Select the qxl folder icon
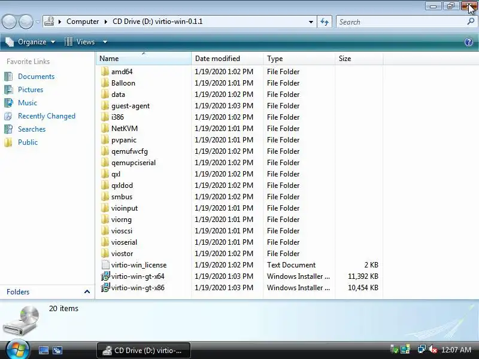This screenshot has height=359, width=479. point(105,174)
